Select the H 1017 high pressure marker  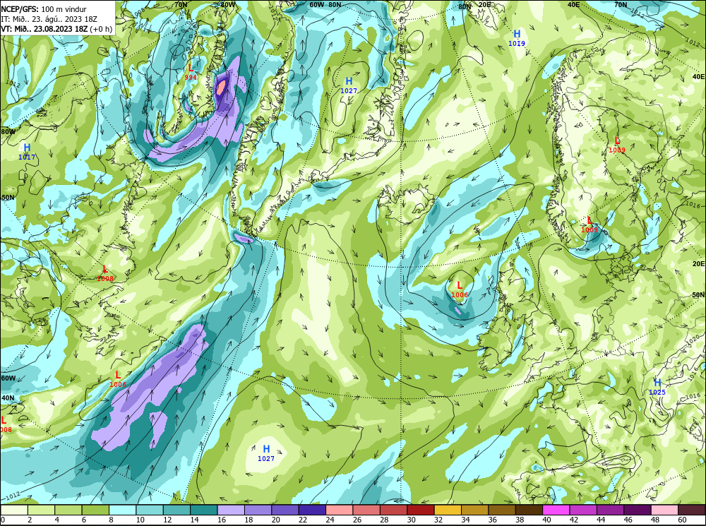27,152
